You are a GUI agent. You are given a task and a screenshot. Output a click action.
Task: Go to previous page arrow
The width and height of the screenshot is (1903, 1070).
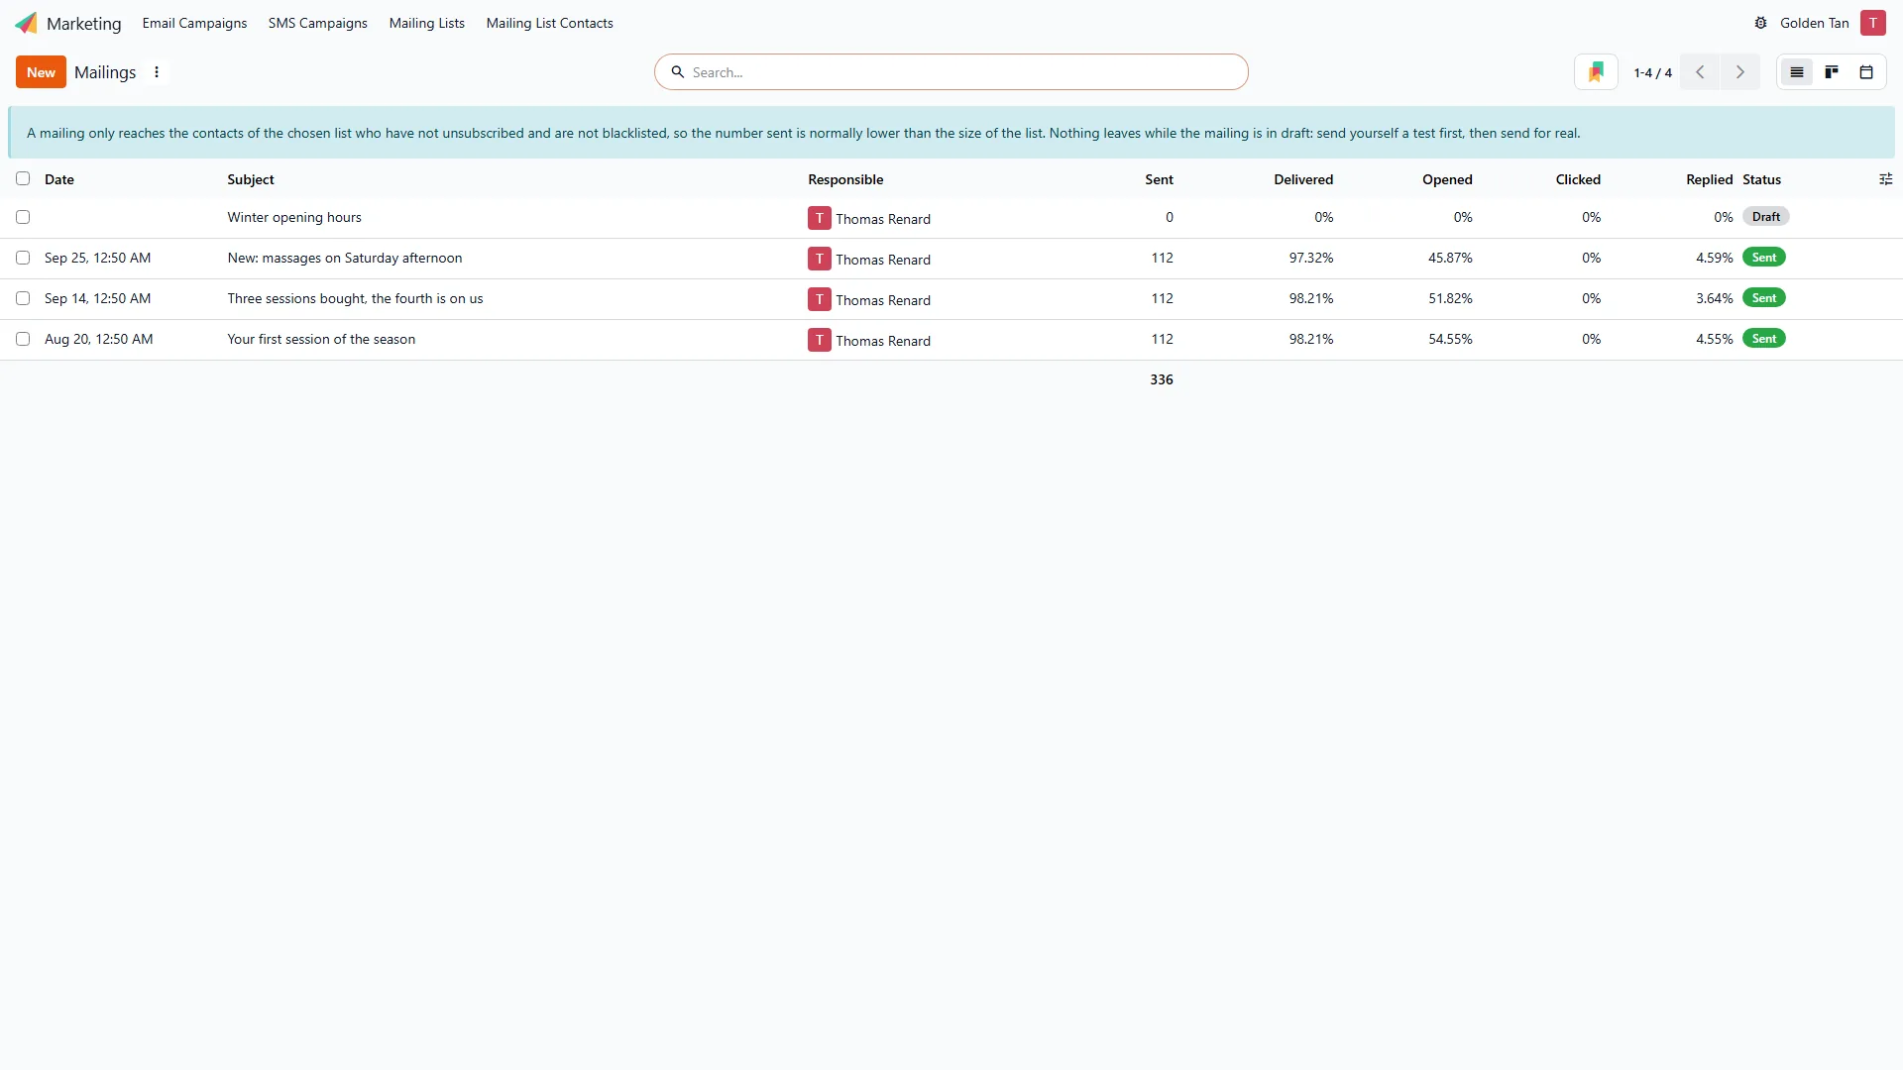click(x=1700, y=72)
